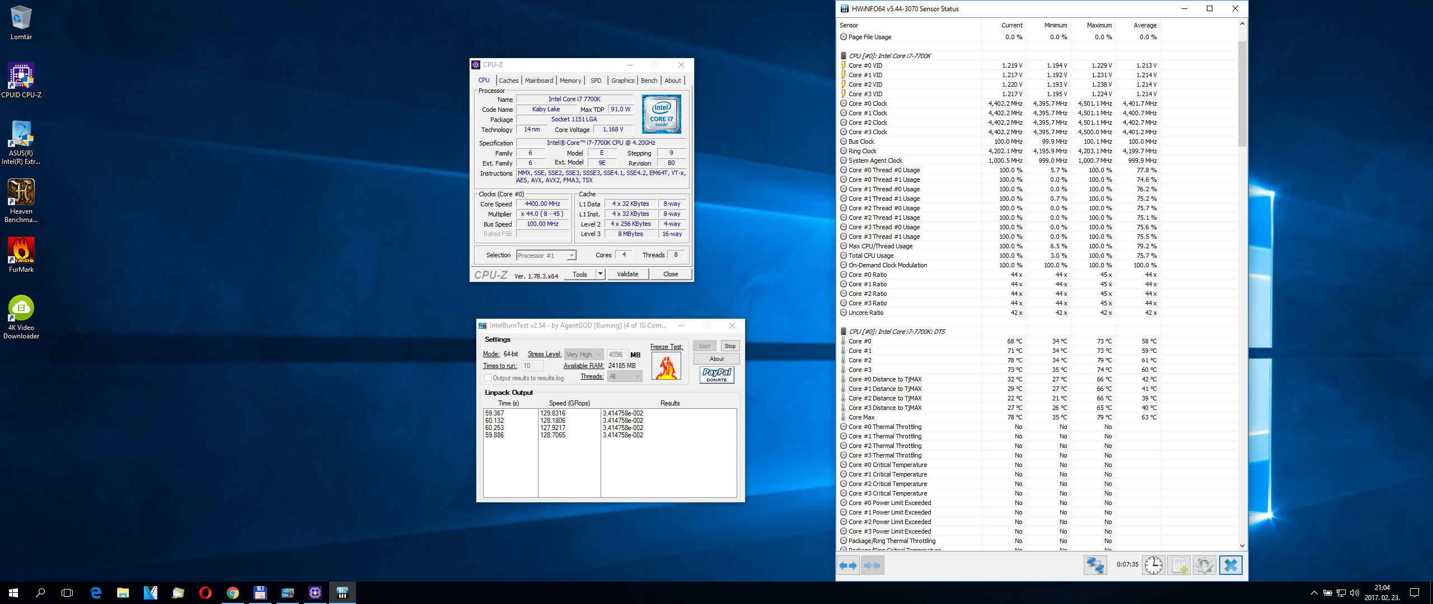Open Threads dropdown in IntelBurnTest
Image resolution: width=1433 pixels, height=604 pixels.
(x=625, y=377)
